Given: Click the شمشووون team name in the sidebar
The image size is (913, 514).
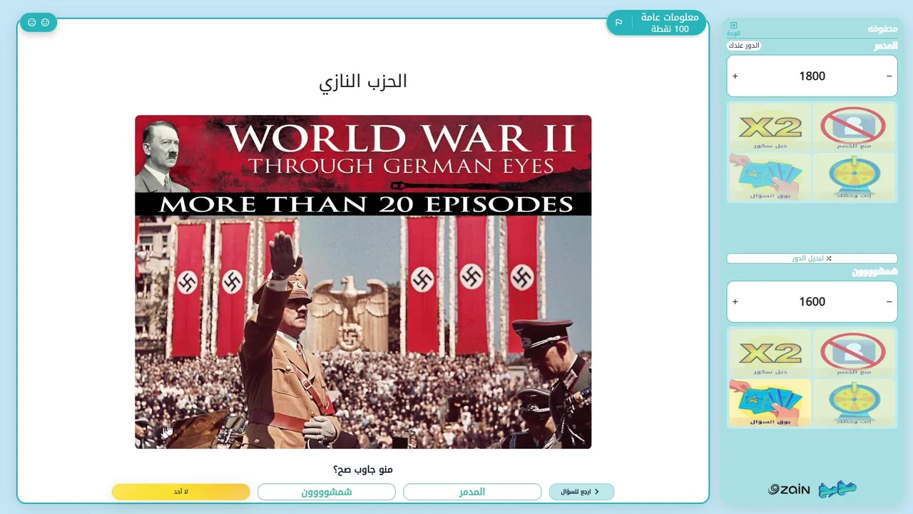Looking at the screenshot, I should coord(875,272).
